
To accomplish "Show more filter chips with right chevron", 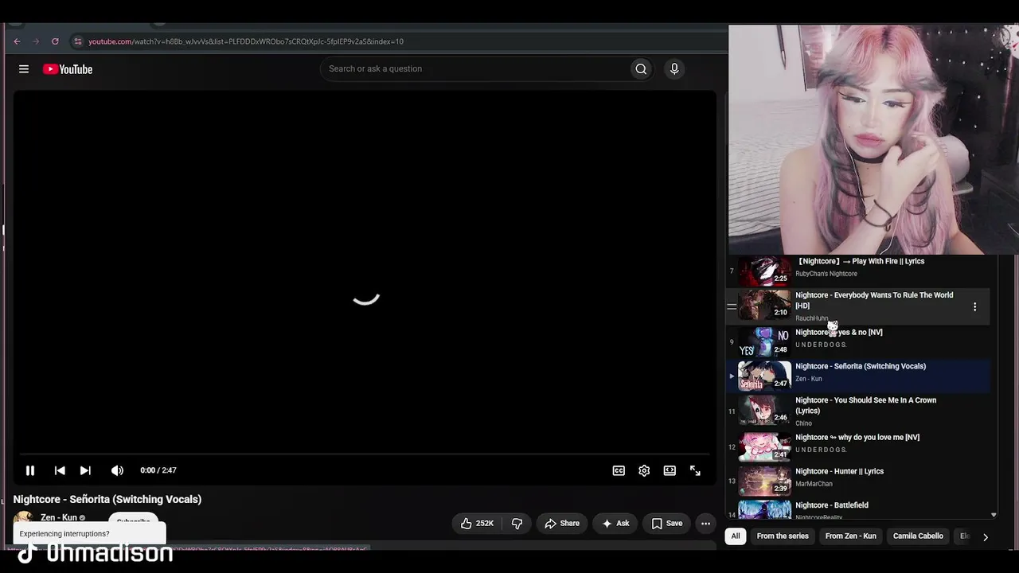I will 986,537.
